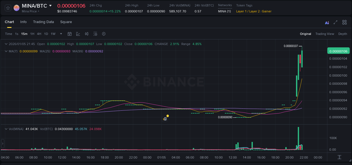Screen dimensions: 352x165
Task: Open the widgets grid icon near Ai
Action: pyautogui.click(x=344, y=22)
